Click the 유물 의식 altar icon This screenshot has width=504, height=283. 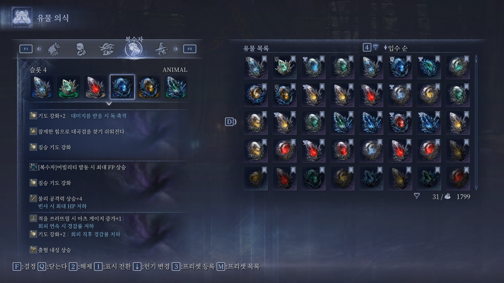pyautogui.click(x=22, y=17)
